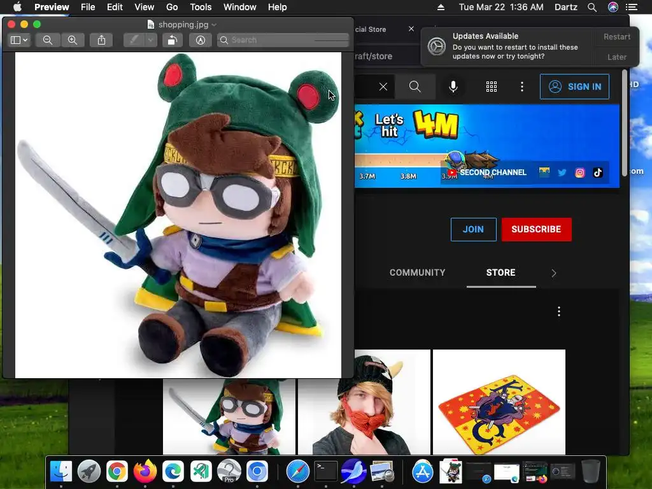652x489 pixels.
Task: Open the Twitter link on channel banner
Action: [562, 173]
